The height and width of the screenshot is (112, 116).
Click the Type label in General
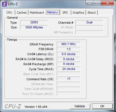coord(13,23)
